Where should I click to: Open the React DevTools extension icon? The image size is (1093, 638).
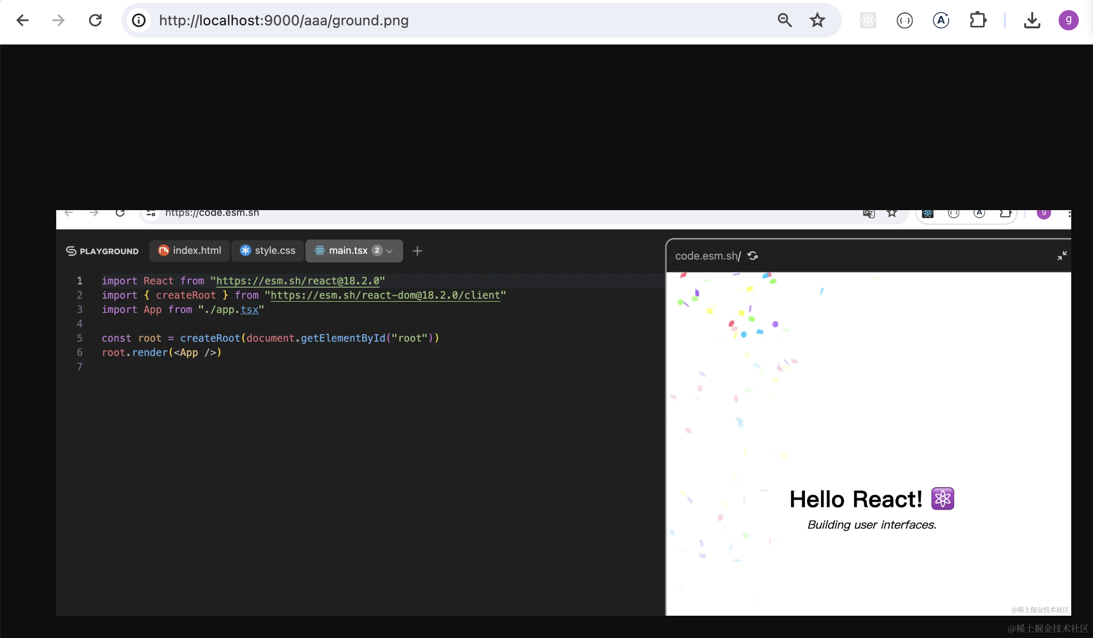click(x=868, y=20)
